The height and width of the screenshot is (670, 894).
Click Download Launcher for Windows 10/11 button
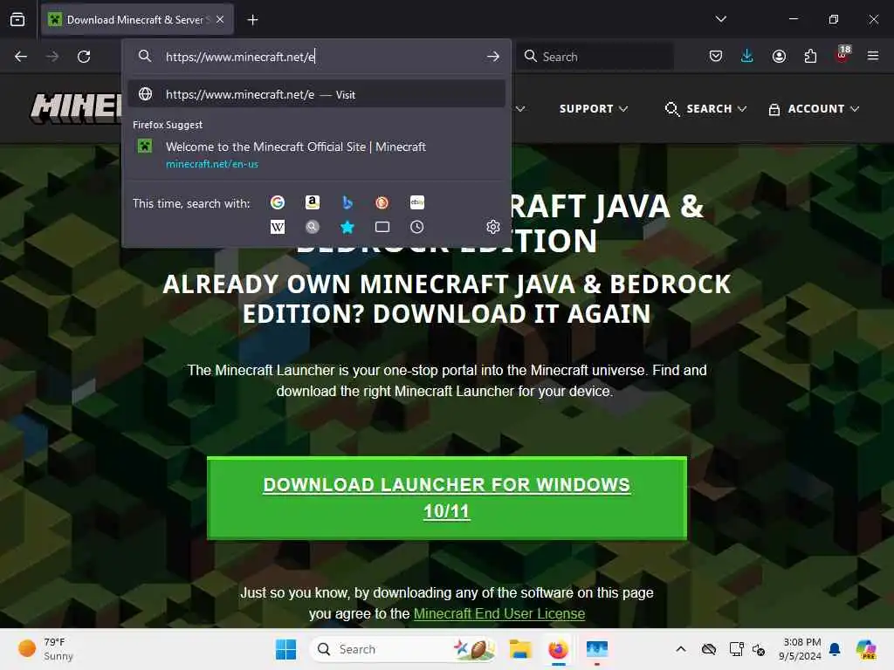pos(446,498)
